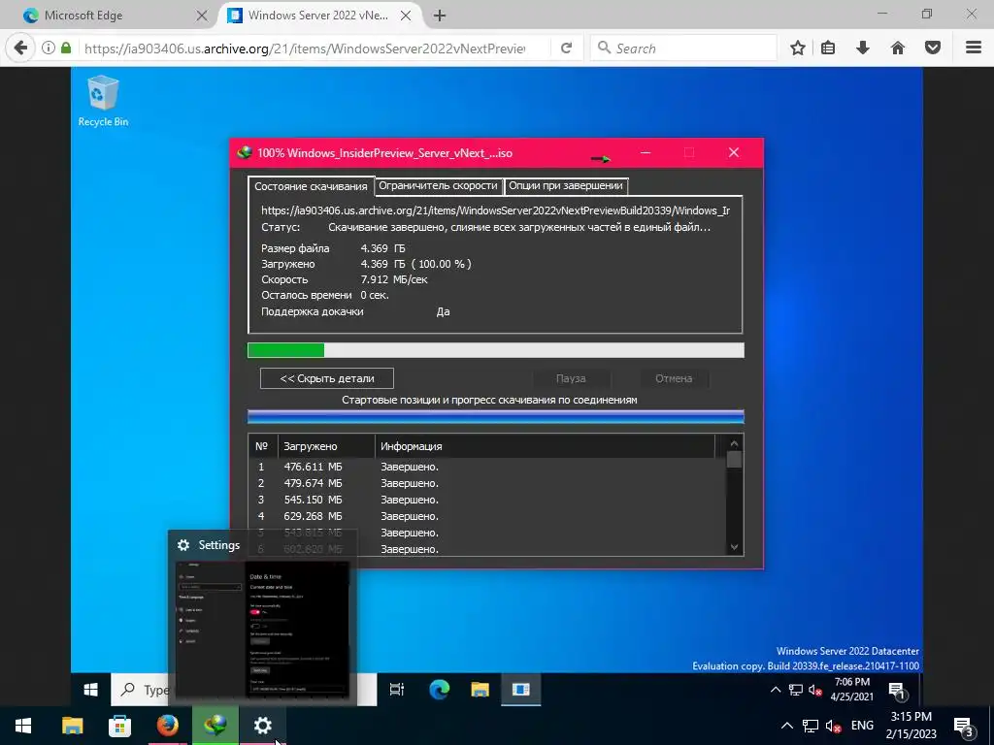Click the blue connections progress bar
This screenshot has height=745, width=994.
coord(495,416)
